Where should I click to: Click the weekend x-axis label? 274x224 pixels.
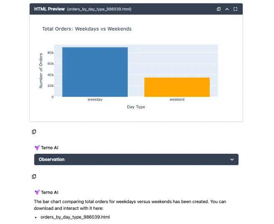tap(177, 100)
